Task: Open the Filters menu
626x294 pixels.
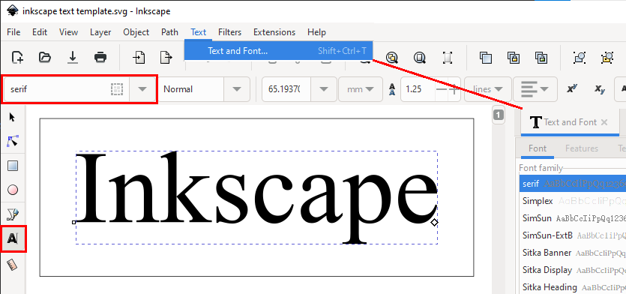Action: (229, 32)
